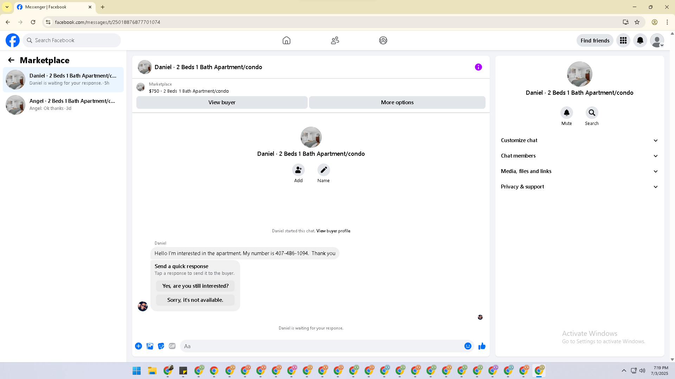Search in conversation using magnifier icon
This screenshot has width=675, height=379.
[592, 113]
